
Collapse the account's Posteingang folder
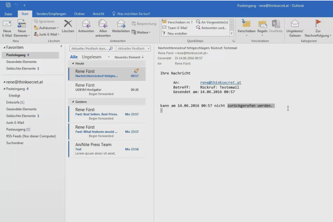(x=4, y=89)
